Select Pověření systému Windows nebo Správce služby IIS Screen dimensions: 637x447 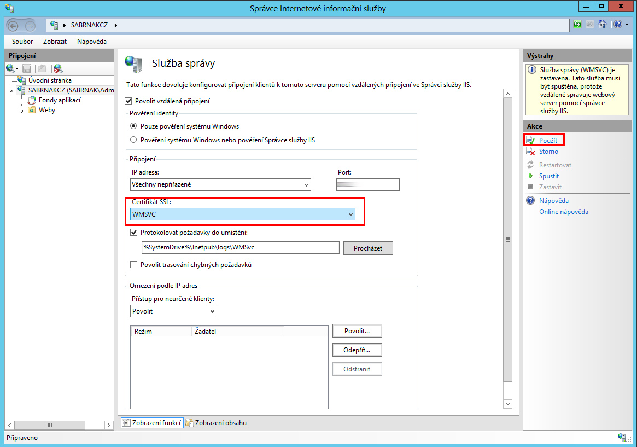(x=133, y=140)
